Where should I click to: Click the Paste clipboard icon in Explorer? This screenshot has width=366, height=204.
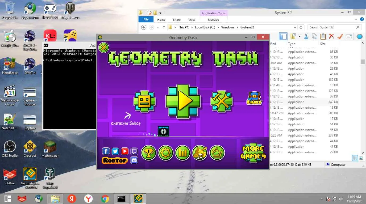click(323, 36)
